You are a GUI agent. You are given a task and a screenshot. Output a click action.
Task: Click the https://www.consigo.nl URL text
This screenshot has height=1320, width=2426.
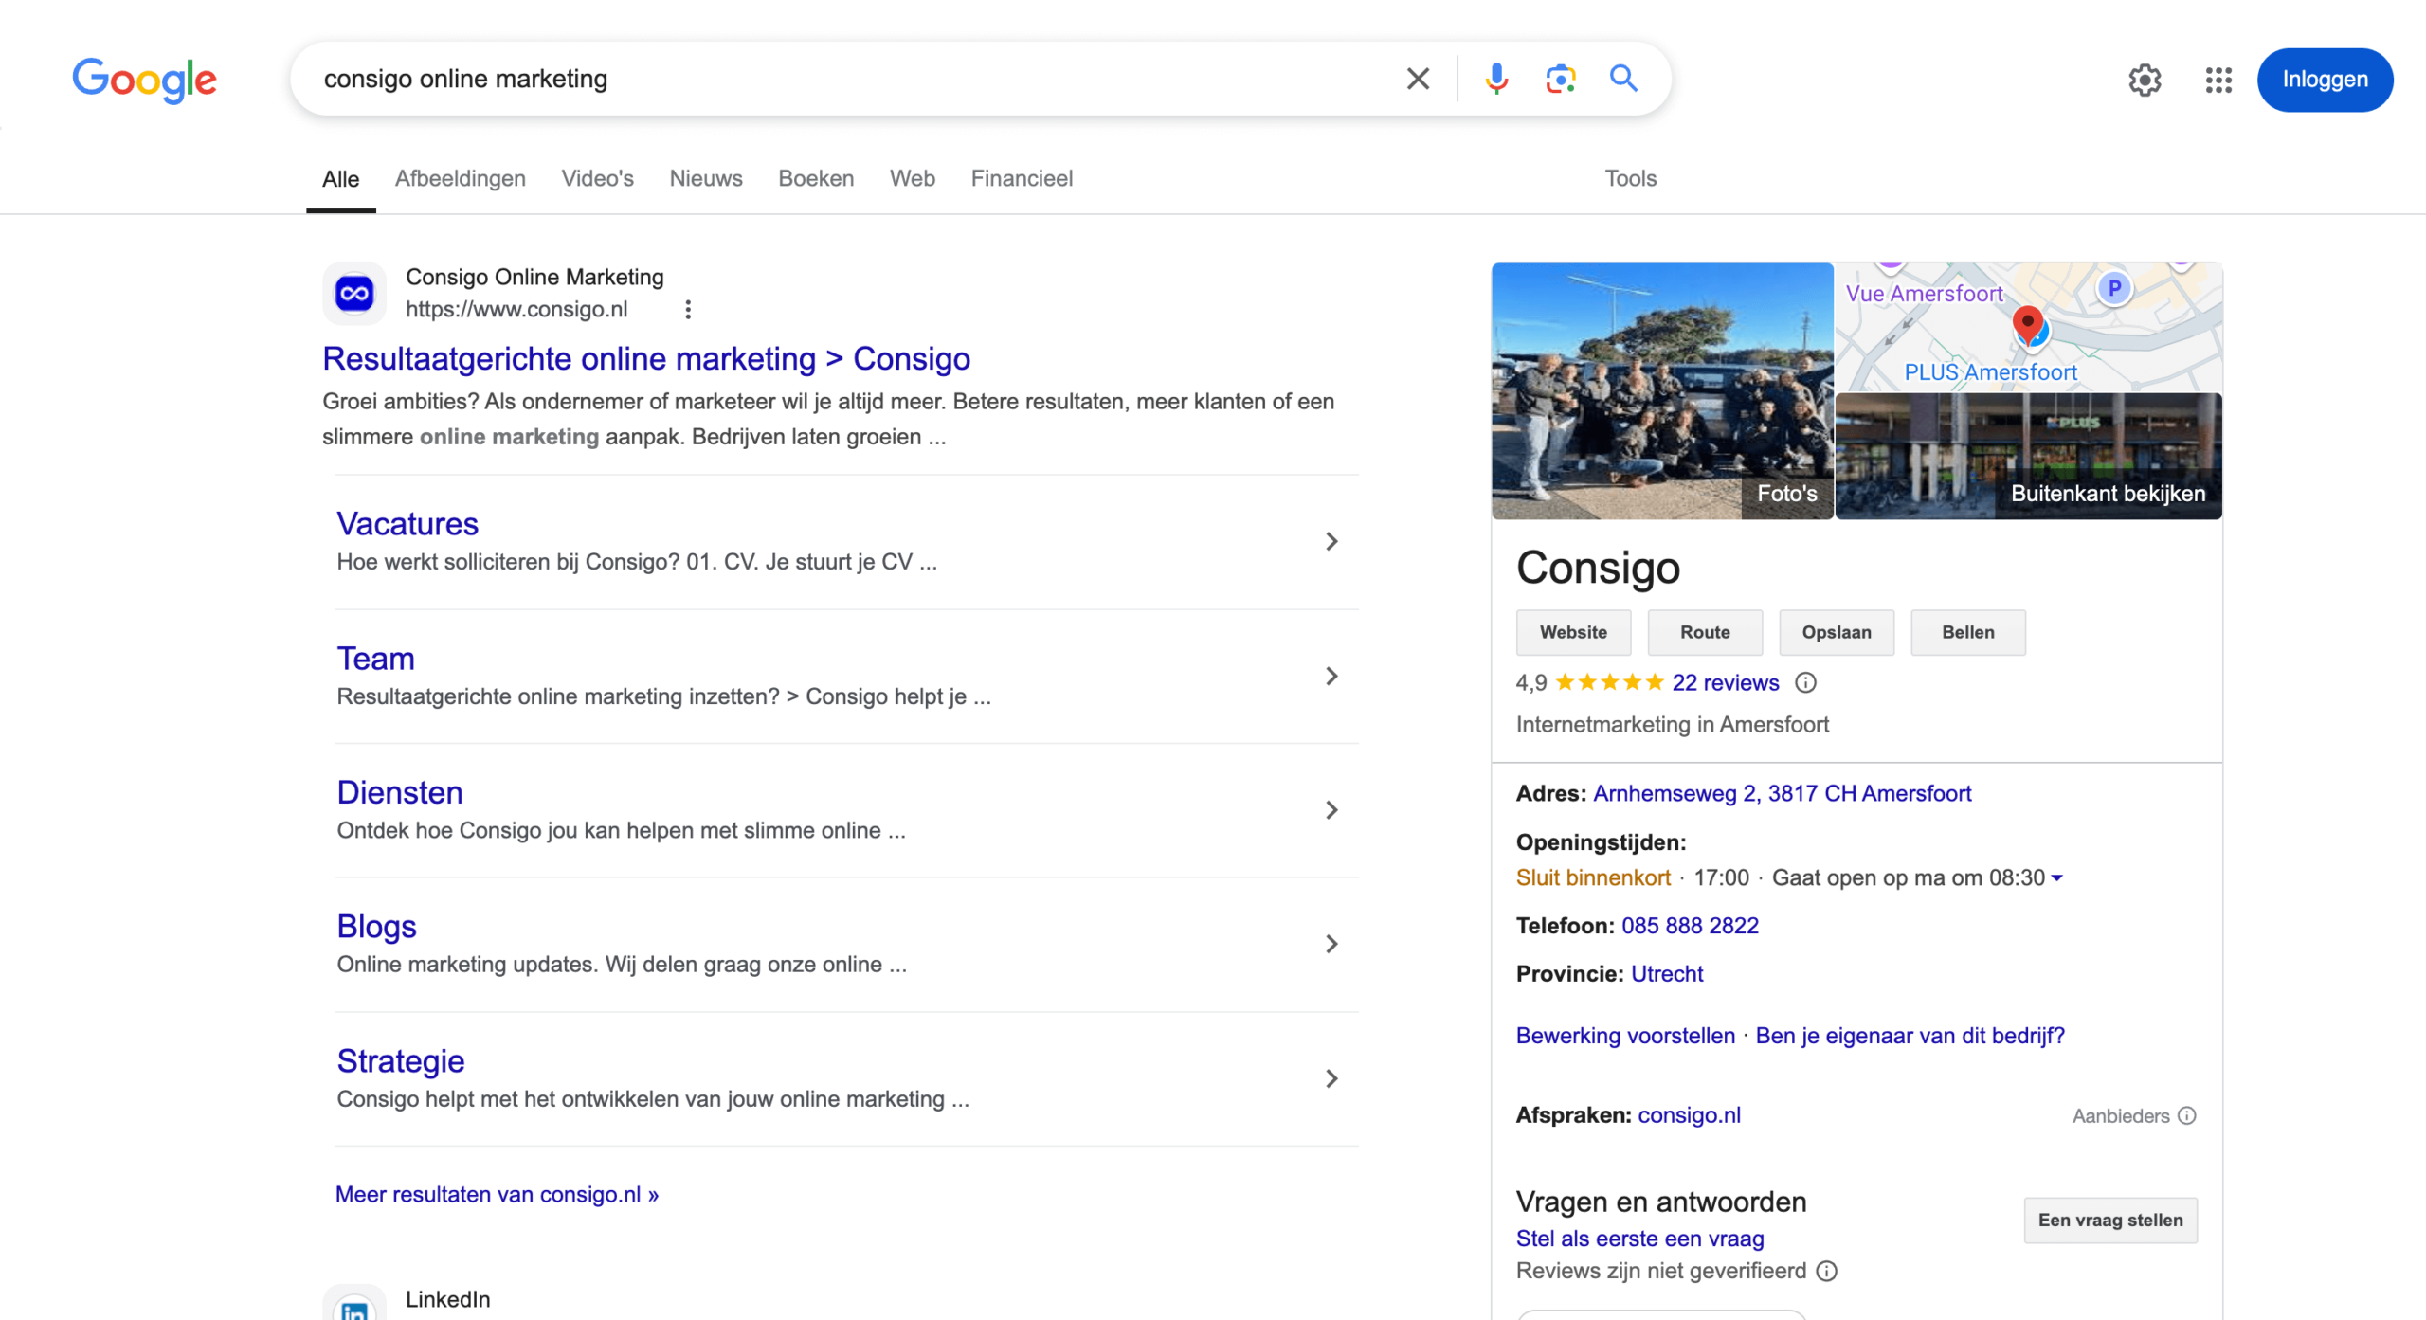click(x=516, y=309)
